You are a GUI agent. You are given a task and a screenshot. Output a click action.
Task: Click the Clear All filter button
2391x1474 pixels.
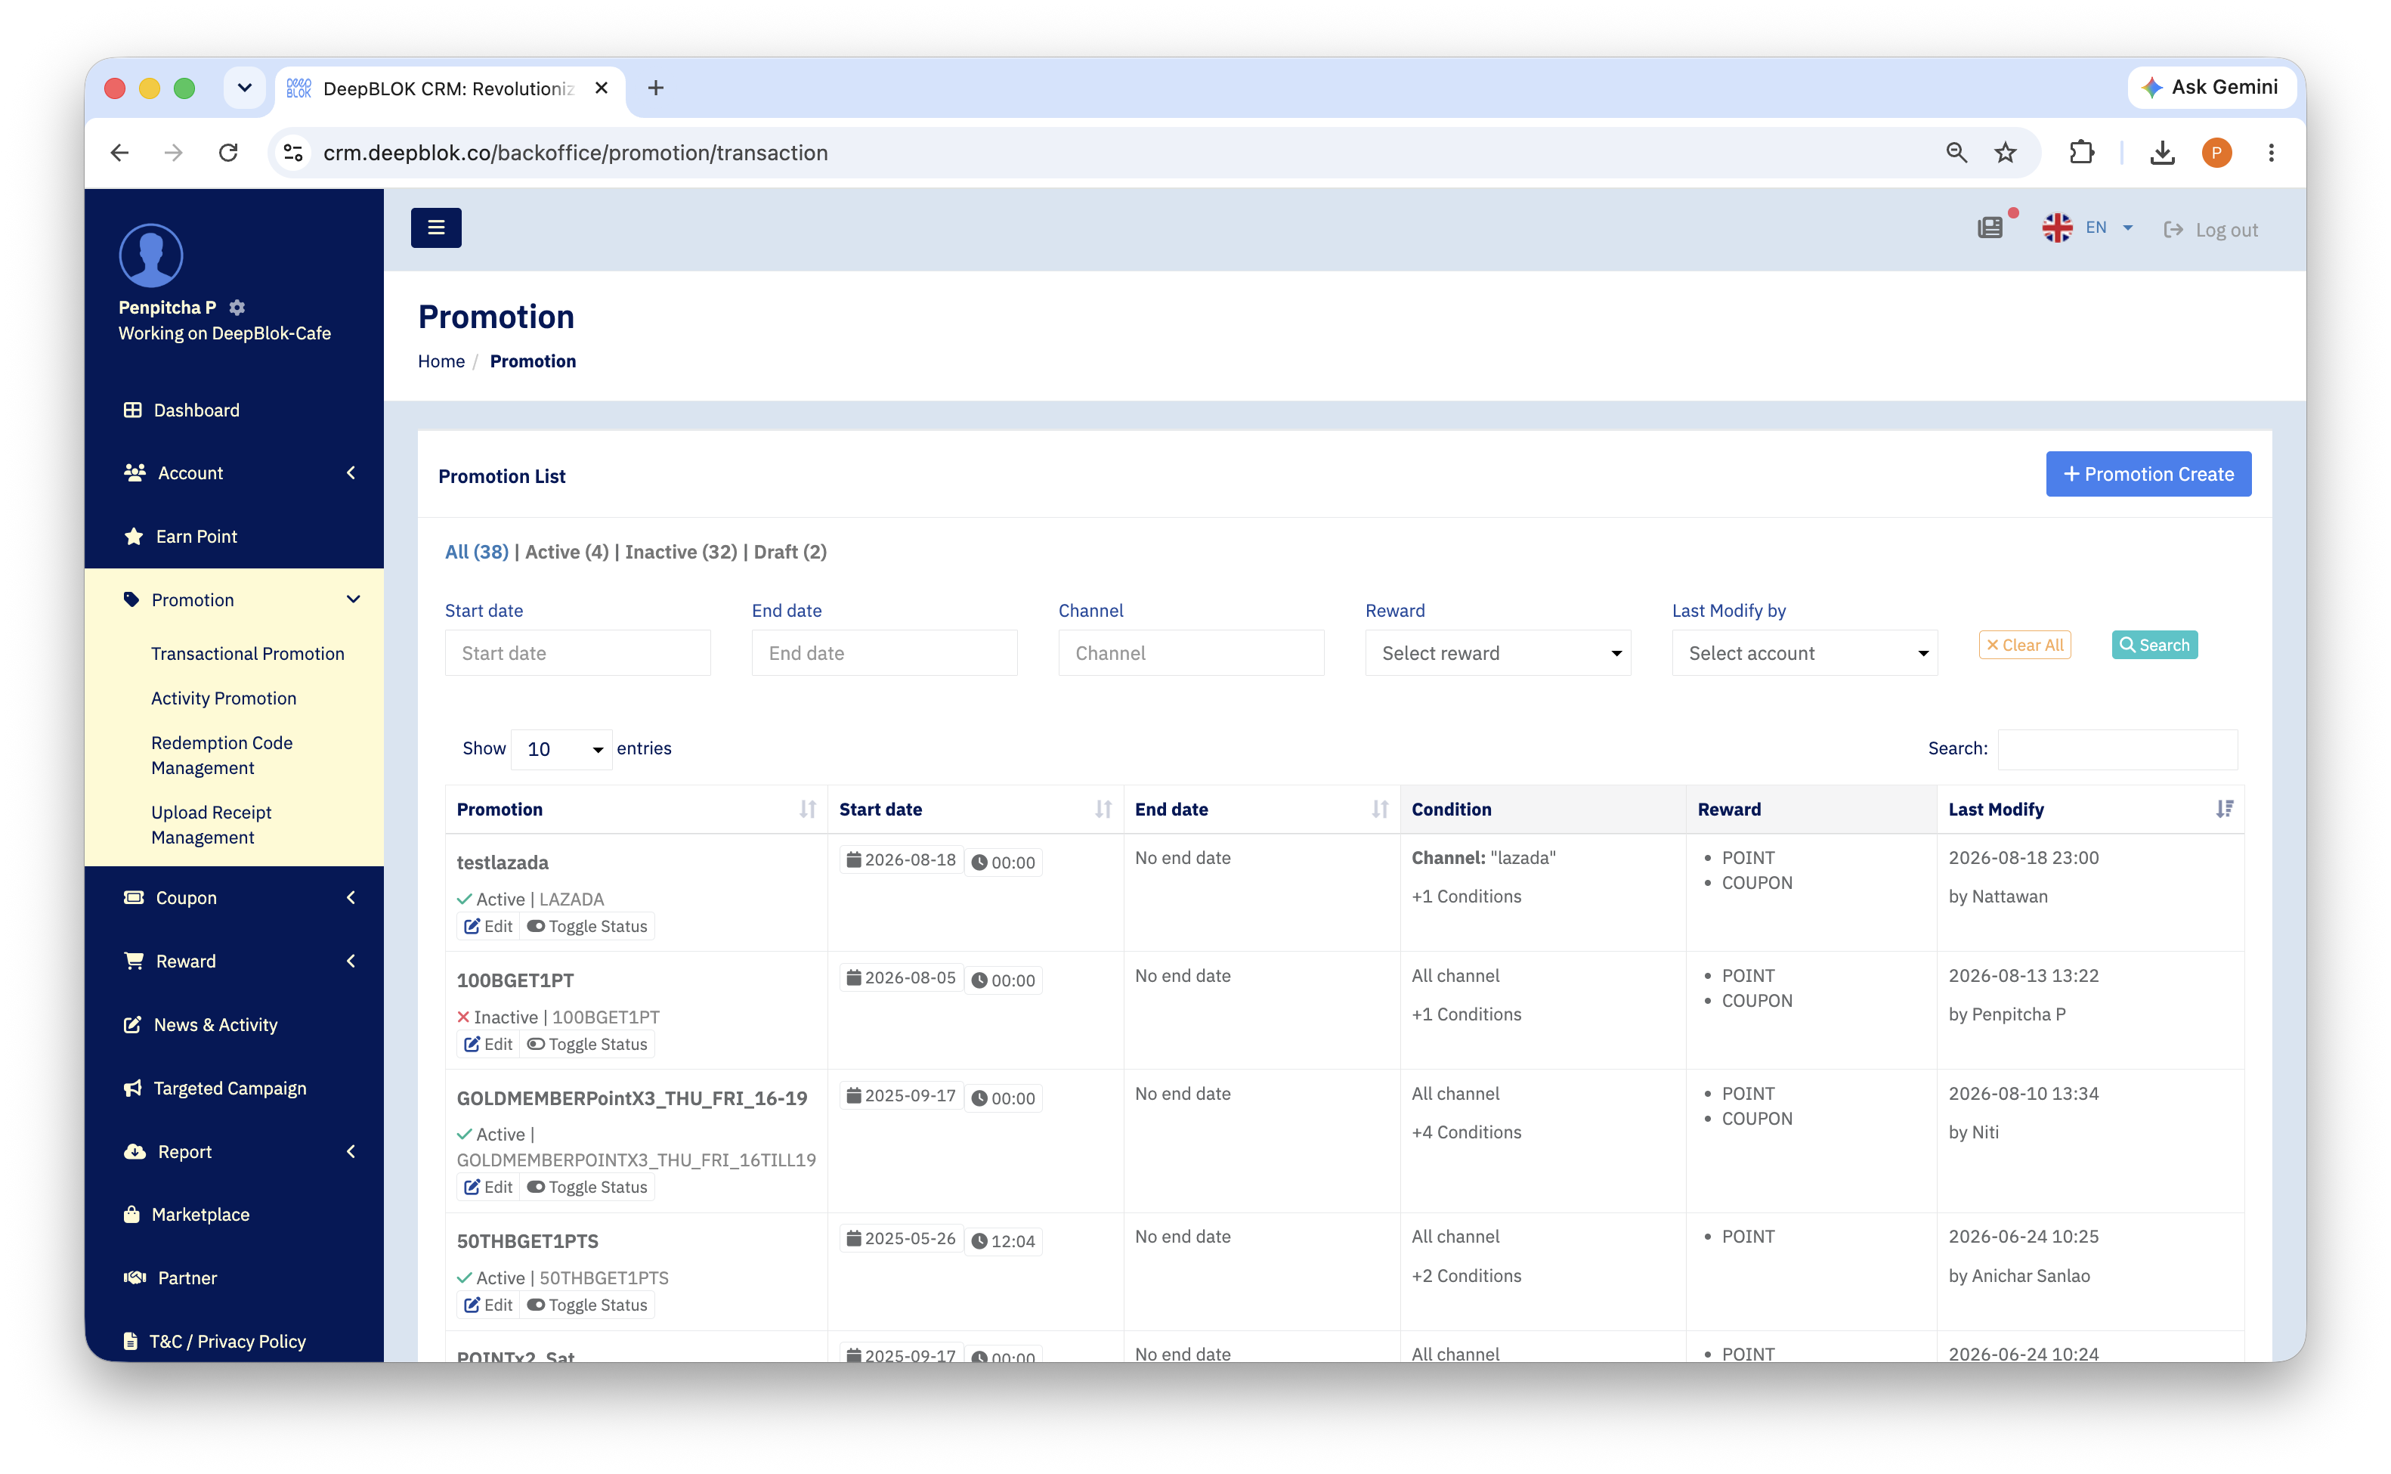[x=2024, y=646]
